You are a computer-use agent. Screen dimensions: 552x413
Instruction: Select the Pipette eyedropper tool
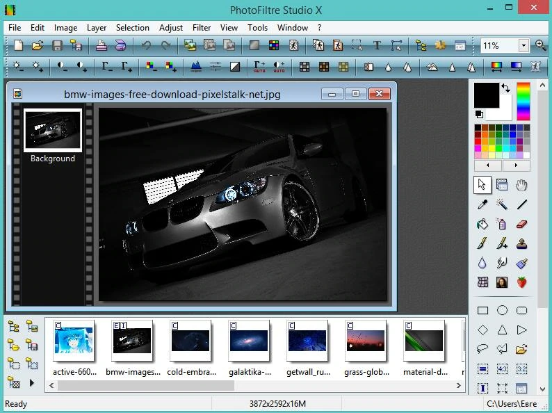pos(482,204)
